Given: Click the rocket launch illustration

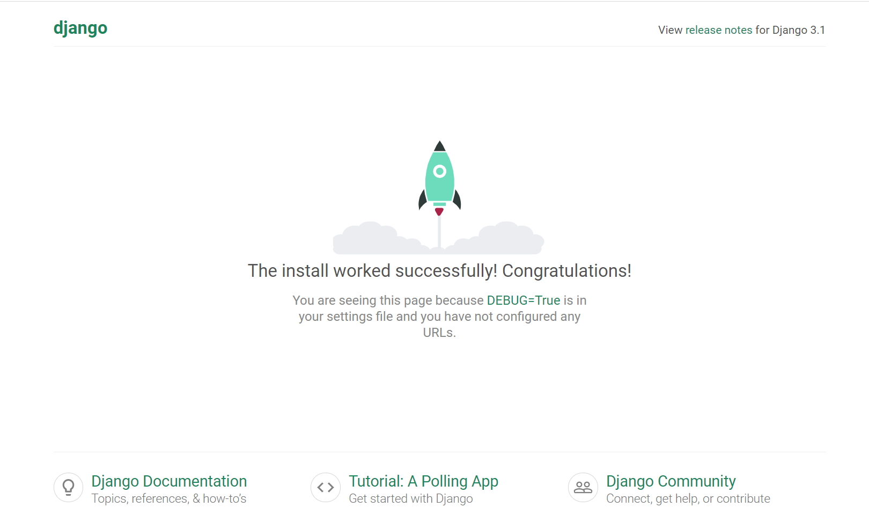Looking at the screenshot, I should pyautogui.click(x=439, y=197).
